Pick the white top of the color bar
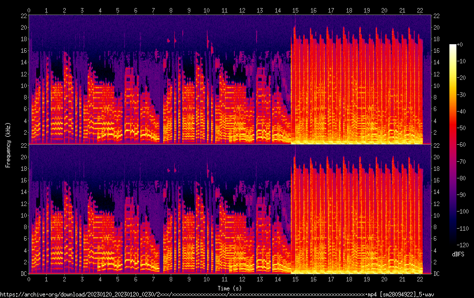Image resolution: width=474 pixels, height=298 pixels. click(453, 47)
